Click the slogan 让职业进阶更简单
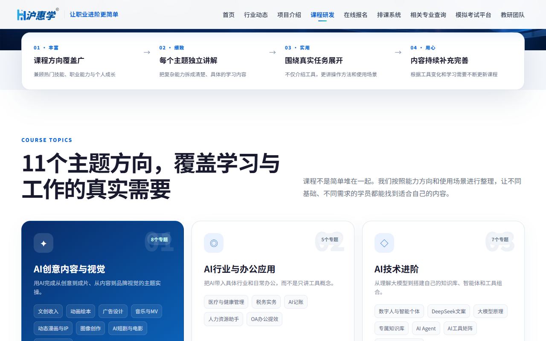Image resolution: width=546 pixels, height=341 pixels. point(94,14)
